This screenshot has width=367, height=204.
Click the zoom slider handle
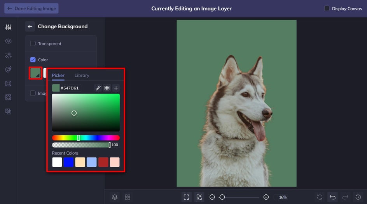click(x=222, y=197)
